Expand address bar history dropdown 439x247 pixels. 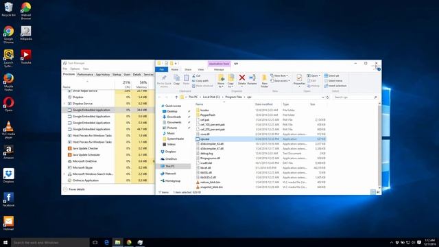point(323,97)
